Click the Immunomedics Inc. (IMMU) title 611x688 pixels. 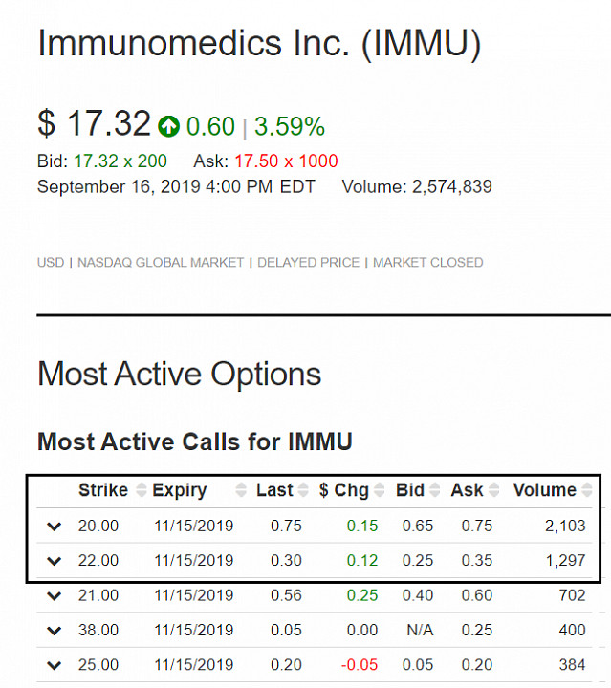pyautogui.click(x=259, y=43)
